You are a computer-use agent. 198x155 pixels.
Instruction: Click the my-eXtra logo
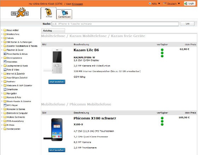pos(20,12)
